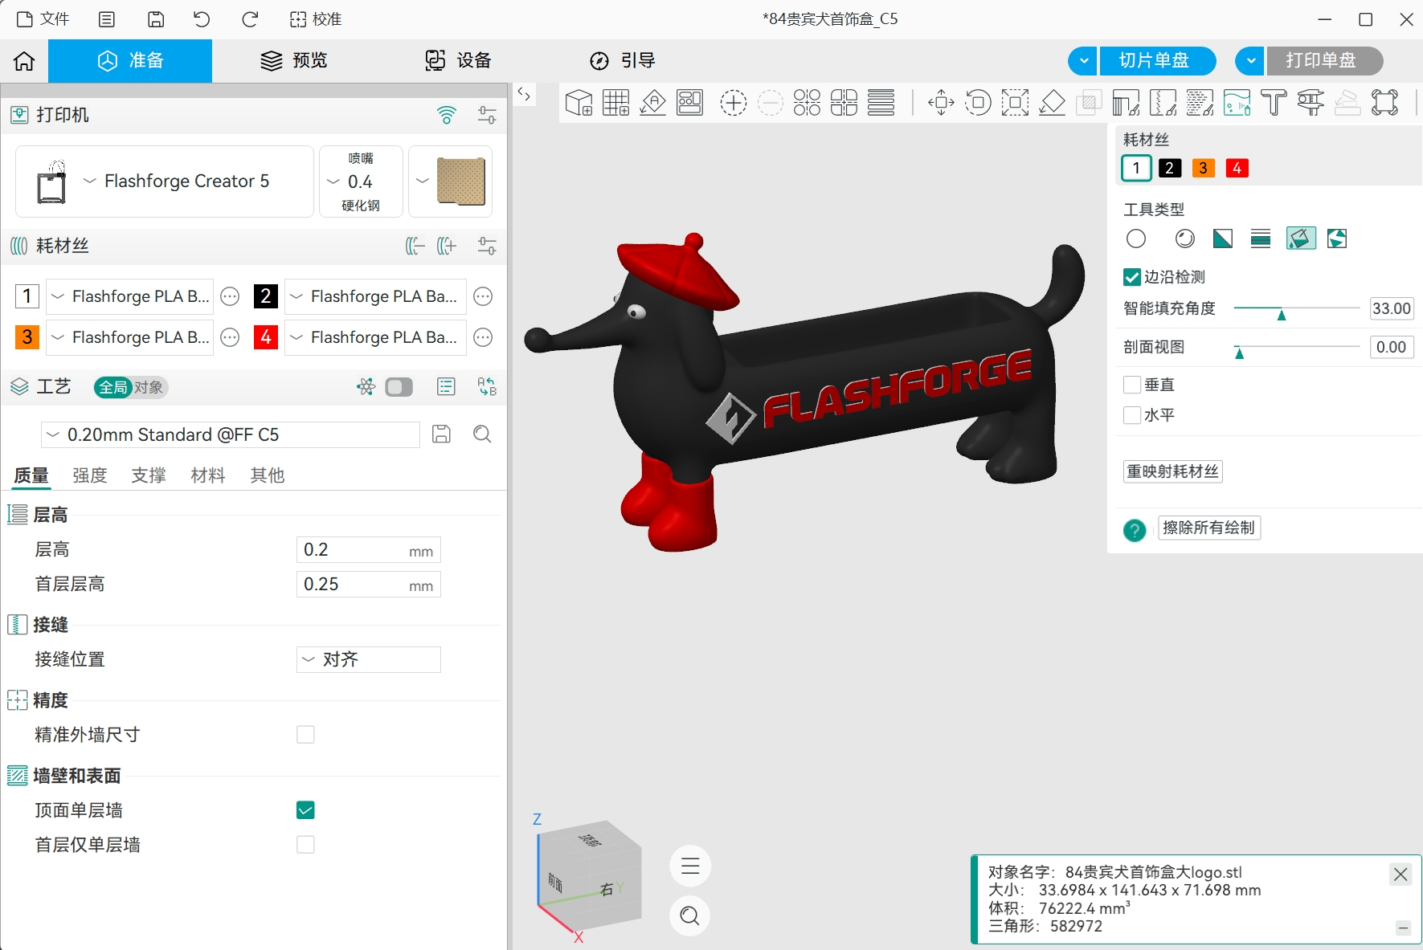Switch the 全局/对象 toggle
Screen dimensions: 1423x950
130,388
